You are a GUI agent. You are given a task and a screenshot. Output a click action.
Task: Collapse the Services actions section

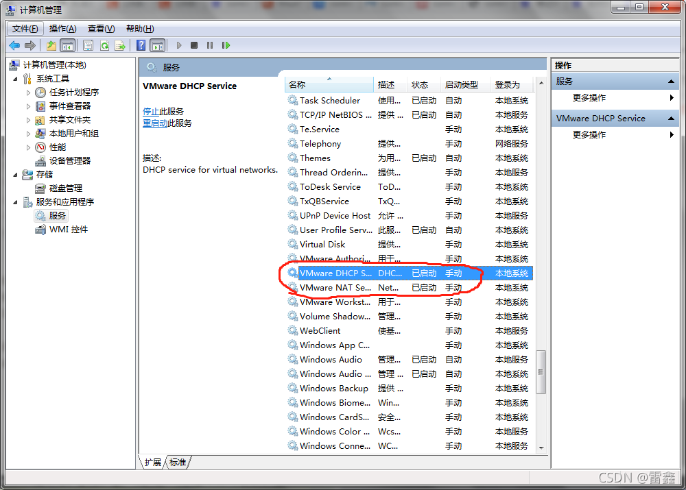pyautogui.click(x=671, y=82)
